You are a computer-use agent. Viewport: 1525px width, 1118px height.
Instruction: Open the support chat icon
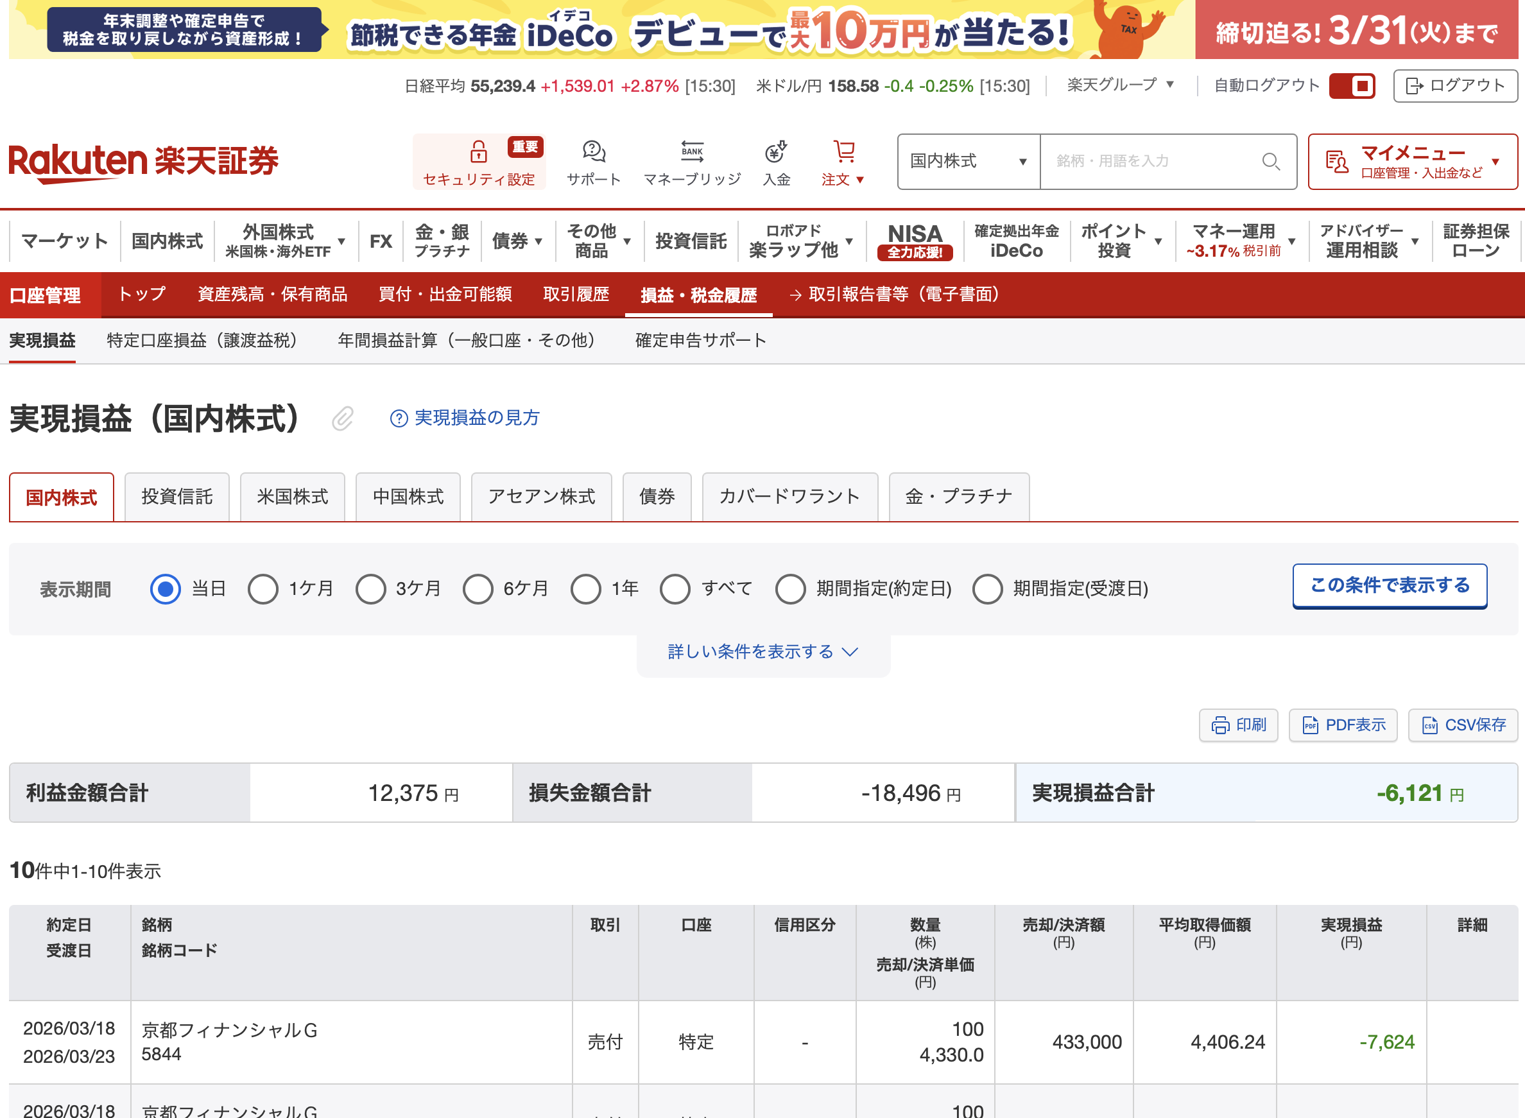(594, 151)
